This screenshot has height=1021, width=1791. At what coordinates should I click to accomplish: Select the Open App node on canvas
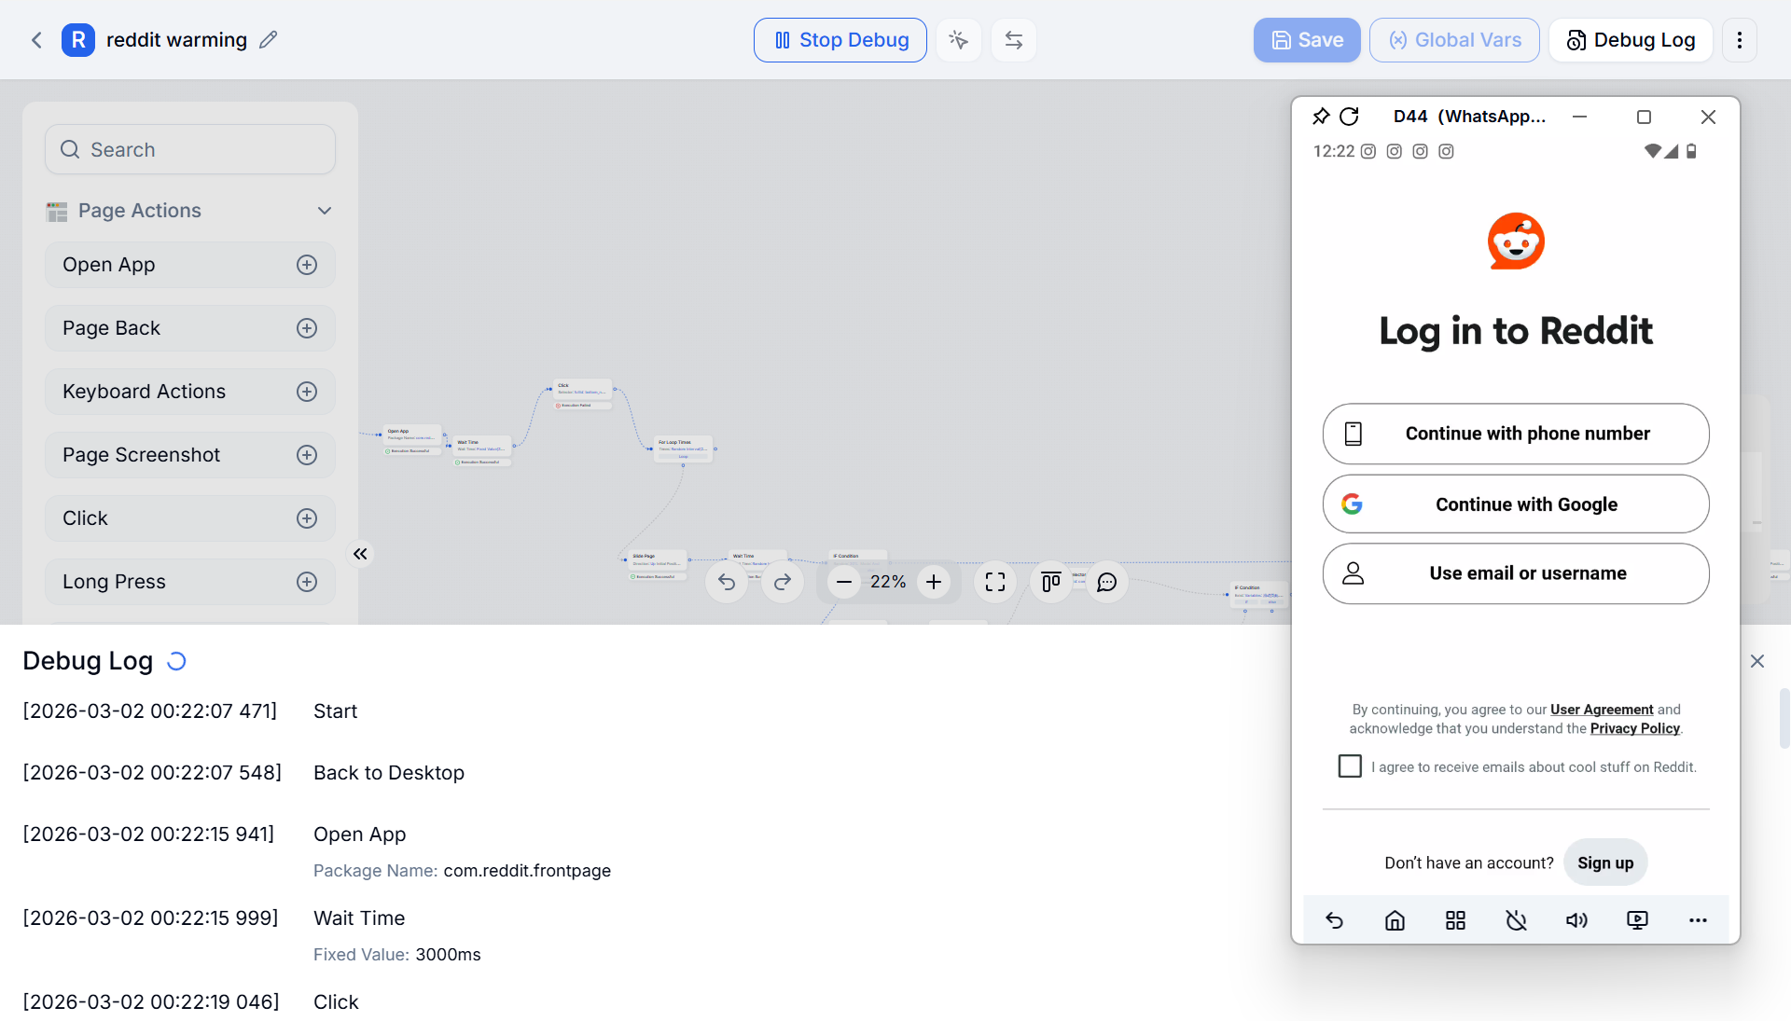click(410, 434)
